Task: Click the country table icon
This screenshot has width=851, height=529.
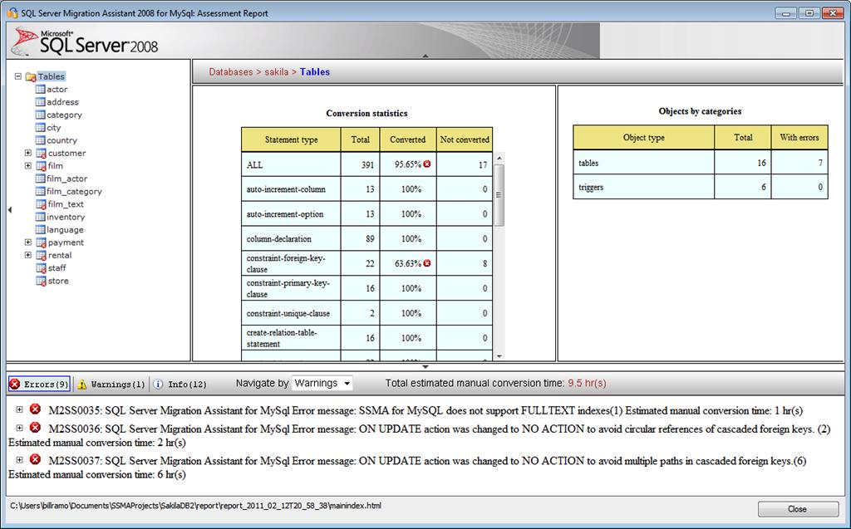Action: click(x=40, y=140)
